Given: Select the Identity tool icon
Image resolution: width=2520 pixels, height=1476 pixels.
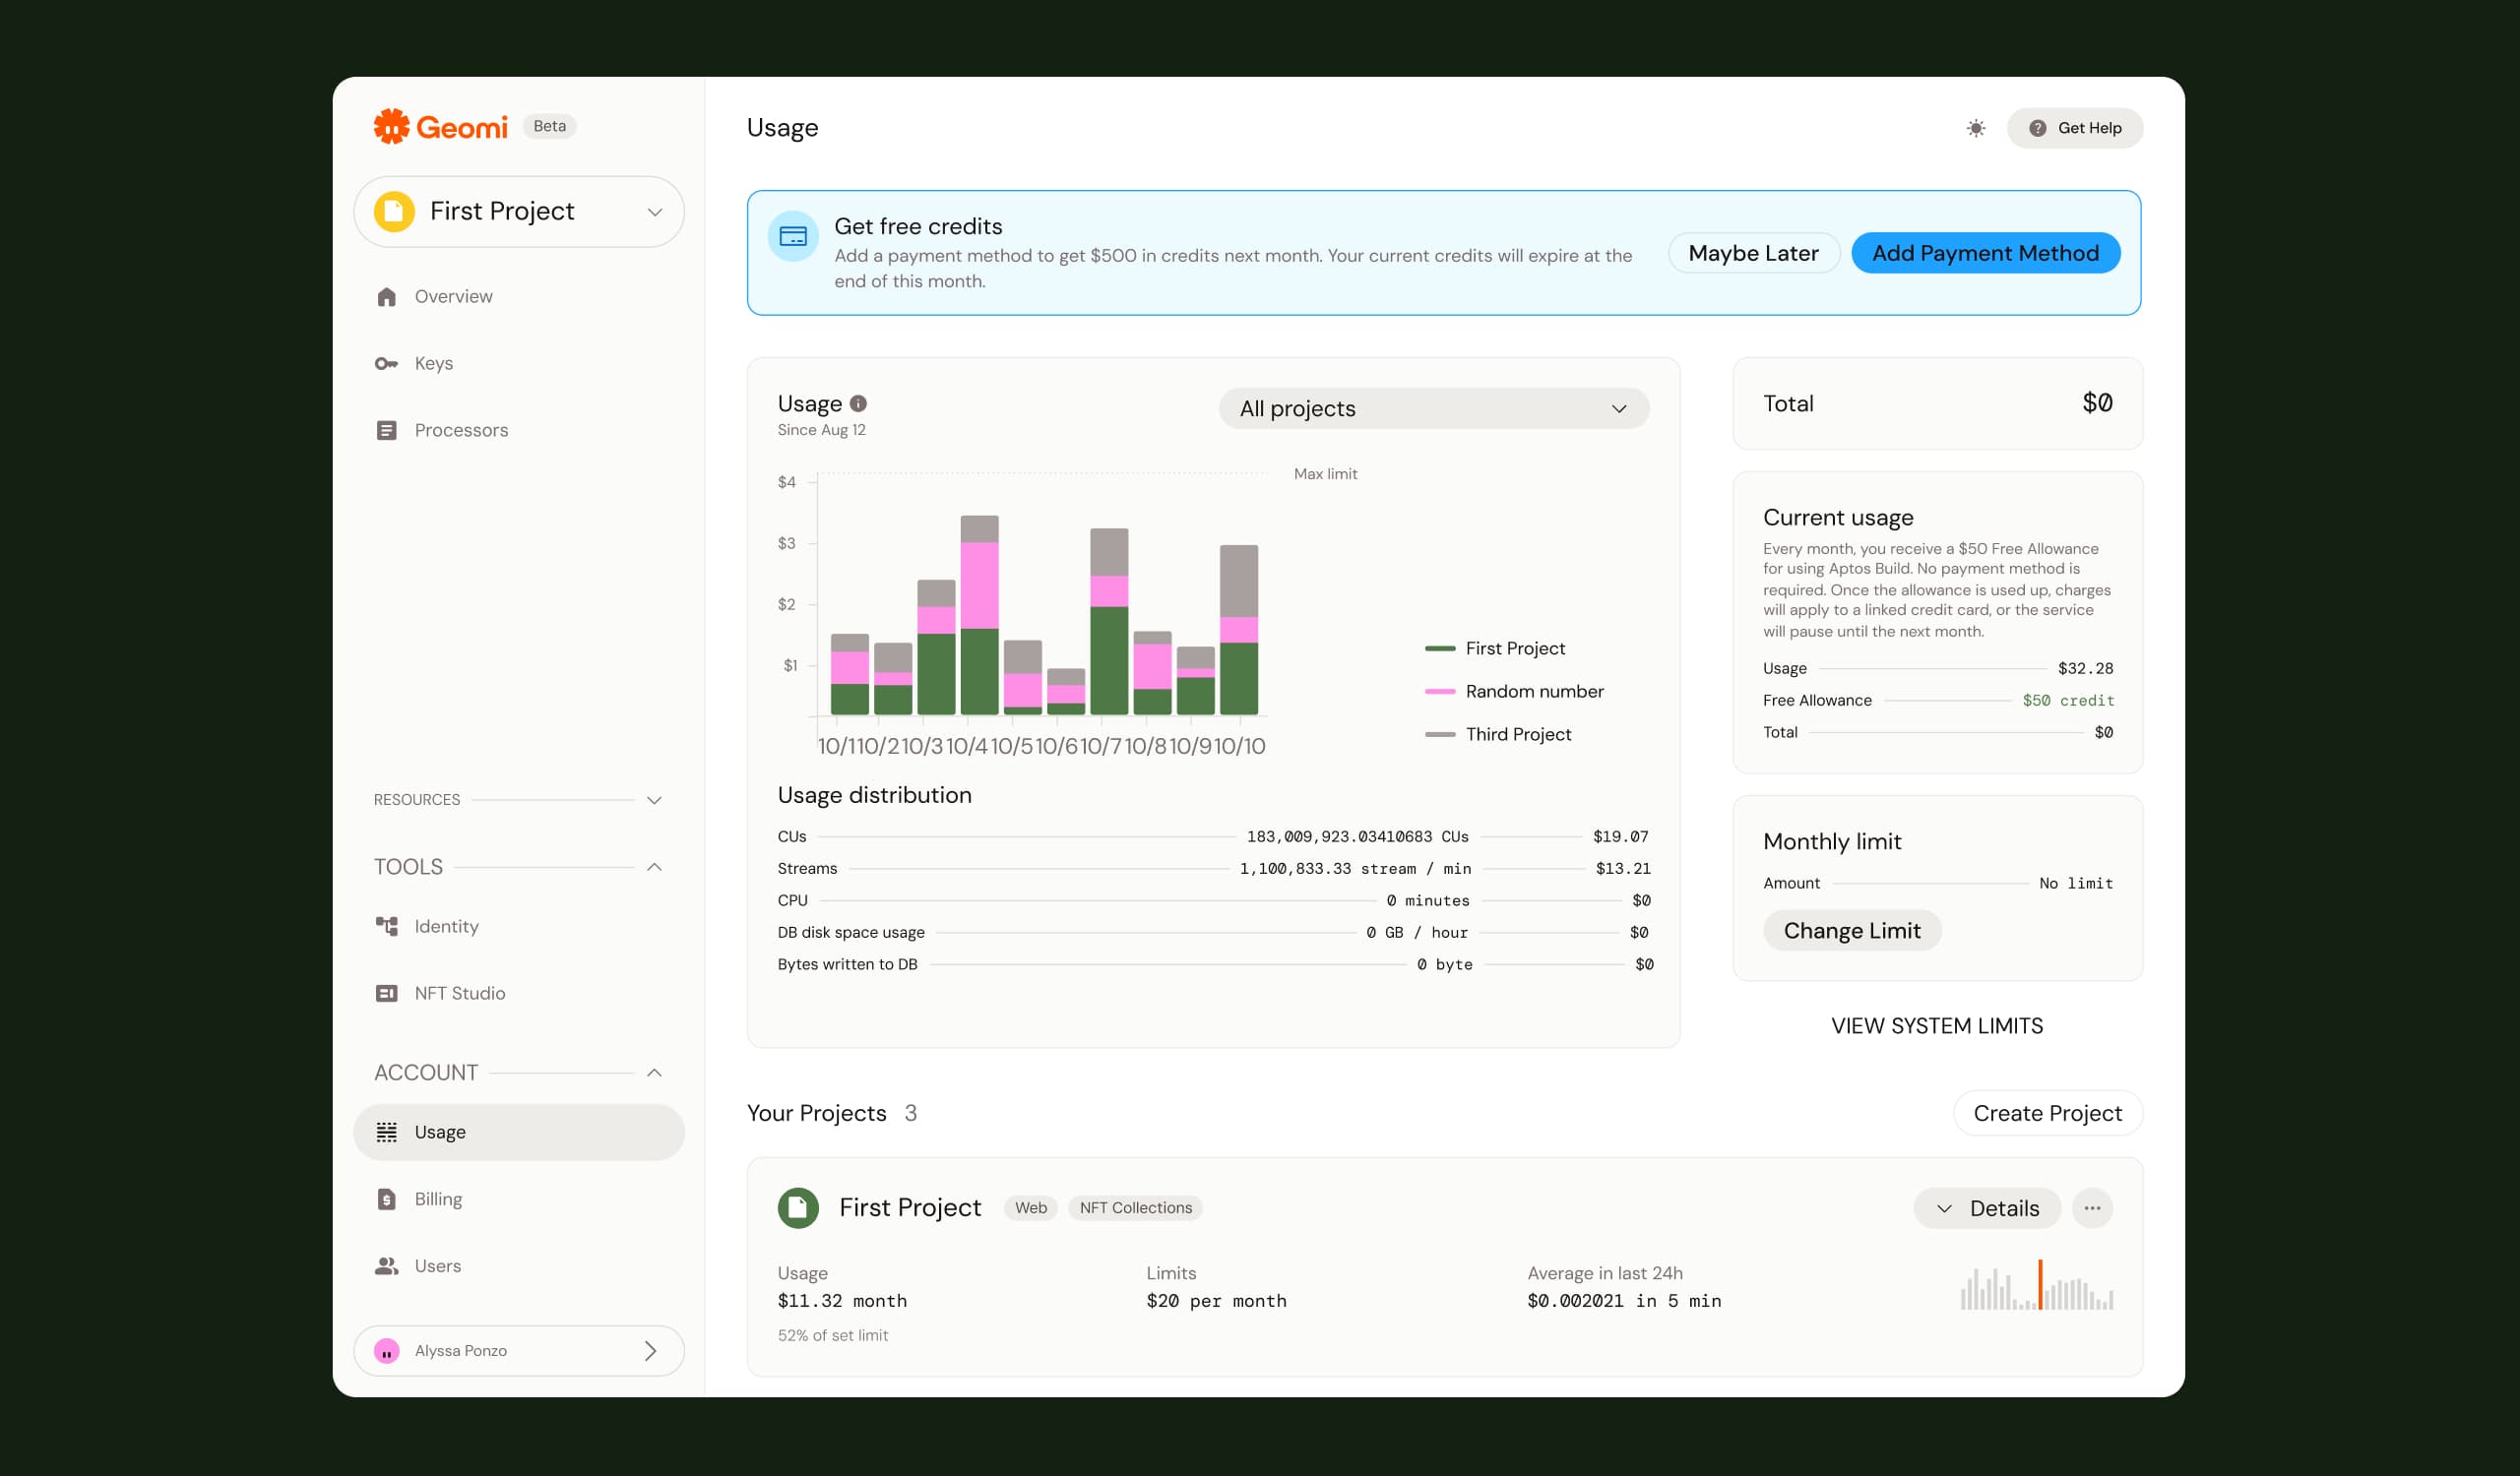Looking at the screenshot, I should tap(387, 926).
